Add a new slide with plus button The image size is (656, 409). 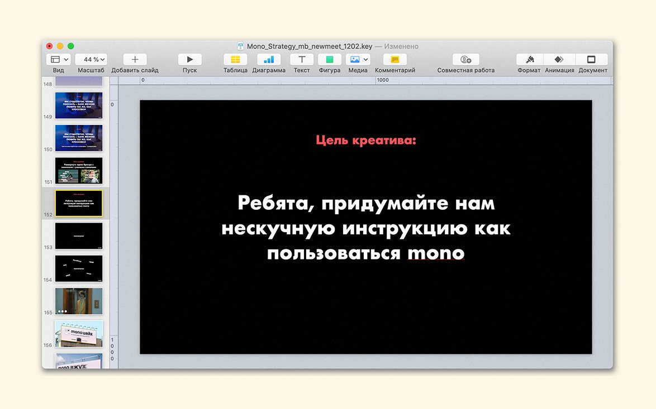135,59
